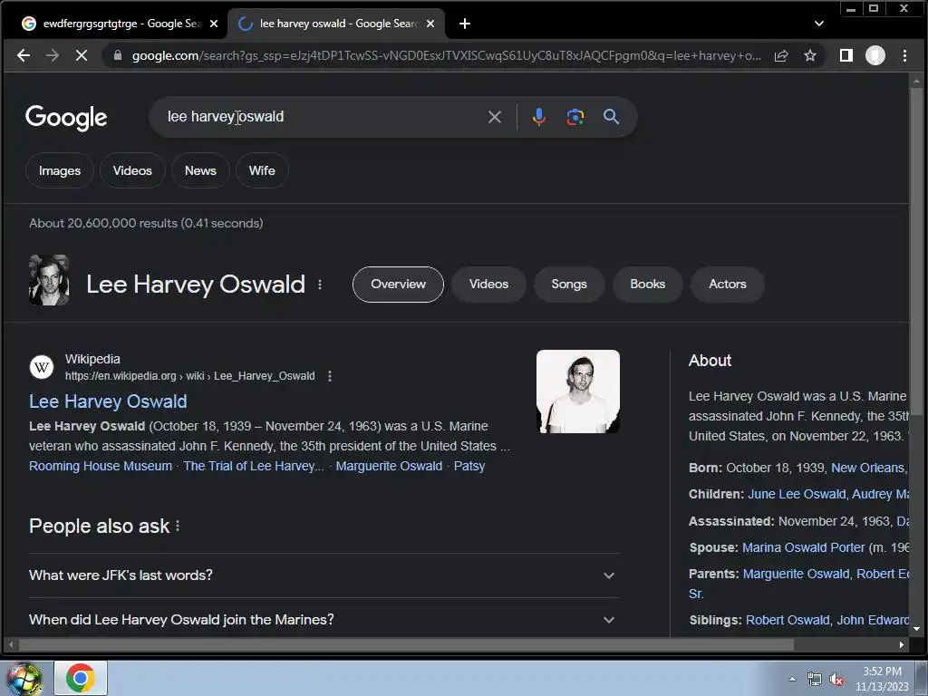The height and width of the screenshot is (696, 928).
Task: Click the vertical scrollbar thumb
Action: point(916,252)
